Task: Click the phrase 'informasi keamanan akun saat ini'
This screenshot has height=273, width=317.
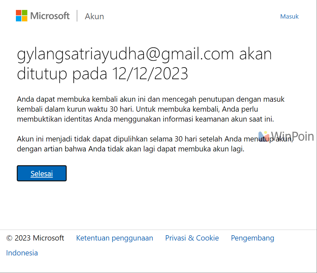Action: tap(218, 119)
